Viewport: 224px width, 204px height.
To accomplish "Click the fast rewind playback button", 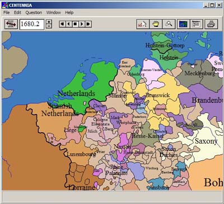I will [62, 24].
